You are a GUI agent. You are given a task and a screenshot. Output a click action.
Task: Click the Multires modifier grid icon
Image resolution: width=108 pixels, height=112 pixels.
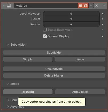coord(9,6)
